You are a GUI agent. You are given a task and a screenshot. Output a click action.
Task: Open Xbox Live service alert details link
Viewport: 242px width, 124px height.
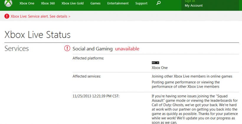tap(40, 16)
